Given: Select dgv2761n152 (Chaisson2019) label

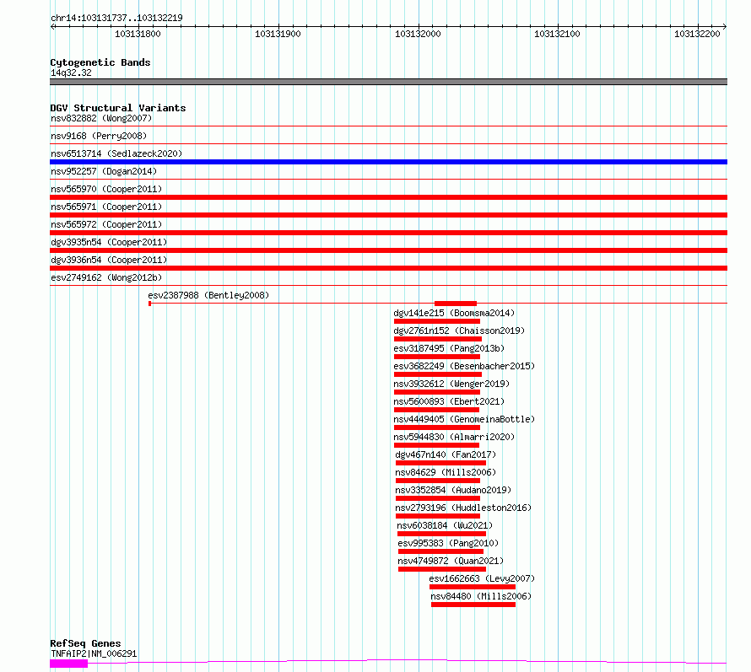Looking at the screenshot, I should (x=459, y=331).
